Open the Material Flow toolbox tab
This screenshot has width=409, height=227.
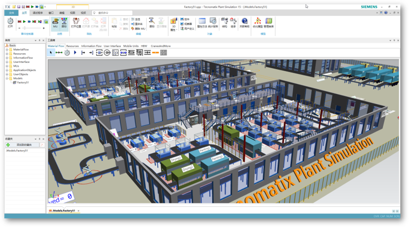click(x=56, y=46)
